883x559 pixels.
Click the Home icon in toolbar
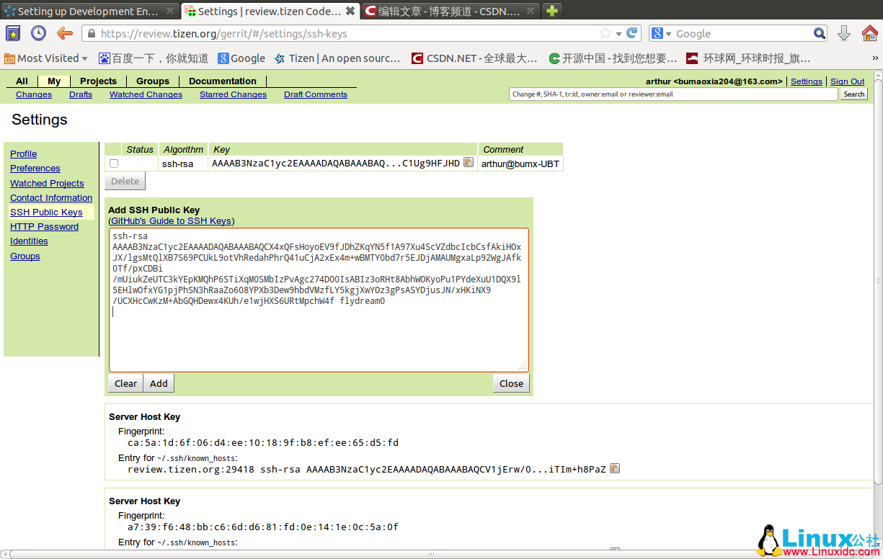click(870, 33)
